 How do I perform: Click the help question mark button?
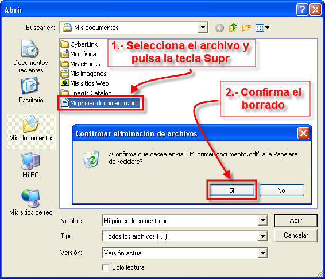click(x=302, y=10)
